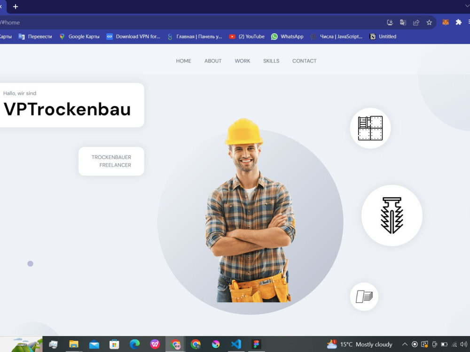Go to HOME in site navigation
470x352 pixels.
pos(183,61)
